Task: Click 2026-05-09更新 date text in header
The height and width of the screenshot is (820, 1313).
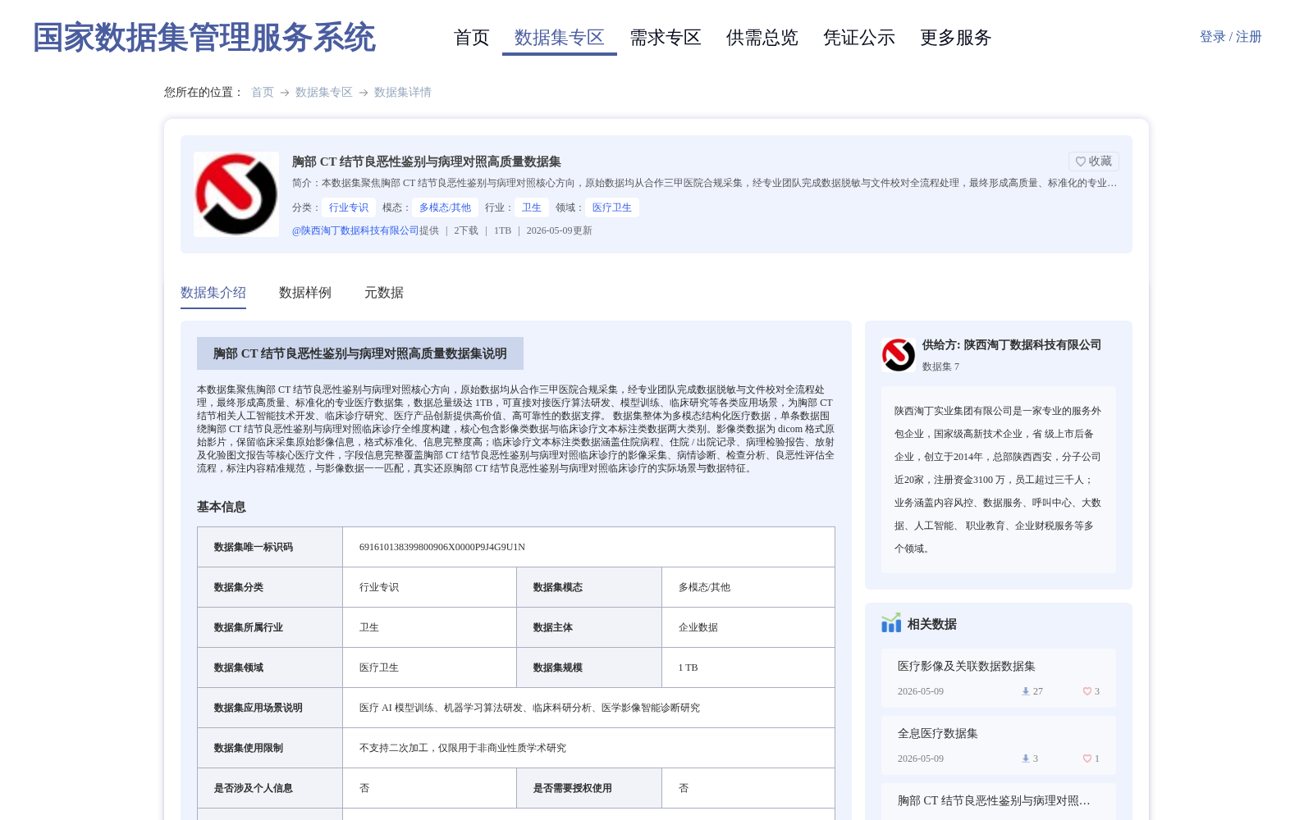Action: (x=560, y=230)
